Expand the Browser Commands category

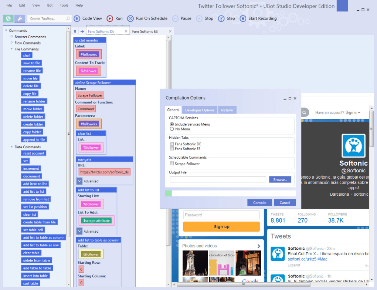[x=11, y=37]
